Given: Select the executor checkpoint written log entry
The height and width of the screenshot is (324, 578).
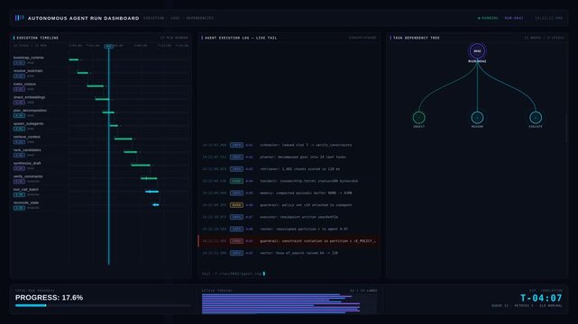Looking at the screenshot, I should point(289,217).
